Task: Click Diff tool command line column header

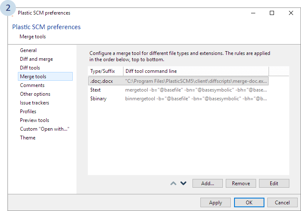Action: [x=196, y=71]
